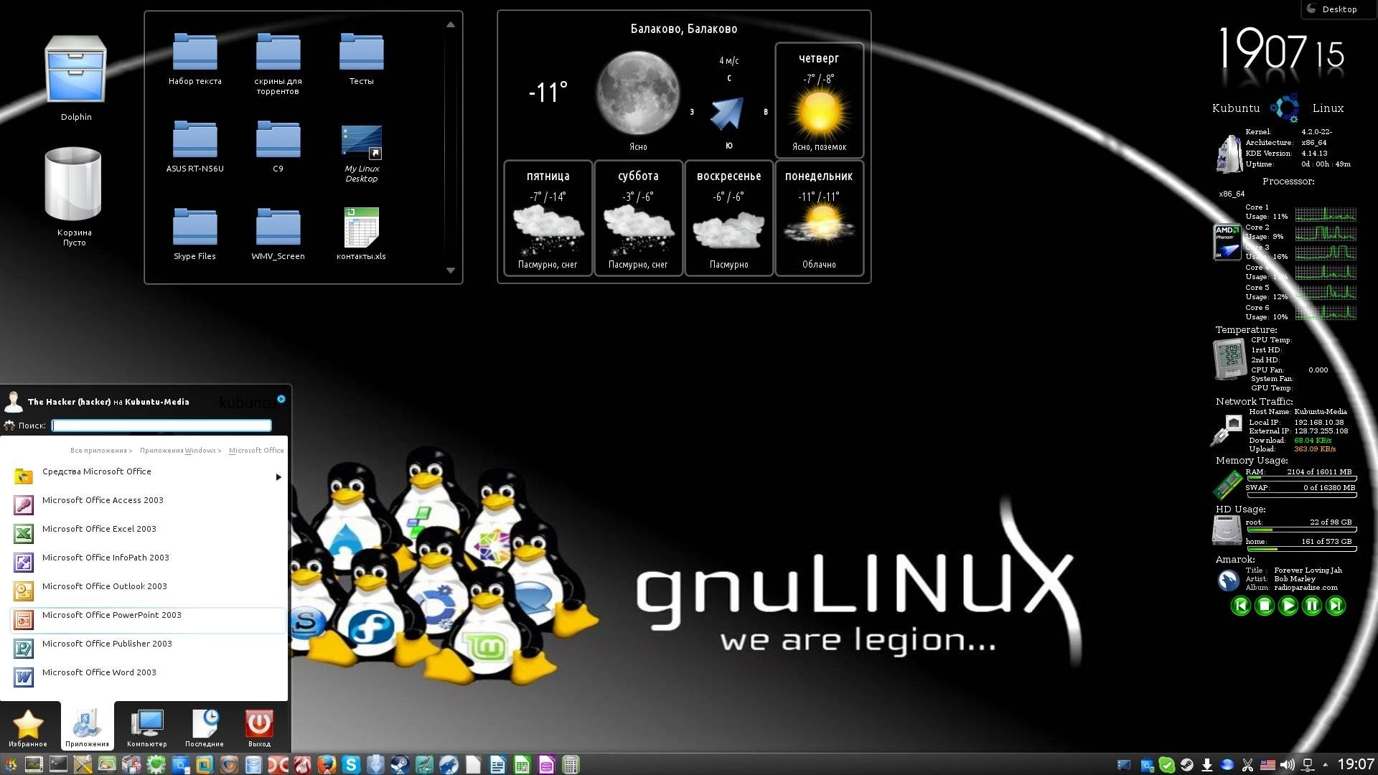Open system monitor taskbar icon

click(x=34, y=765)
